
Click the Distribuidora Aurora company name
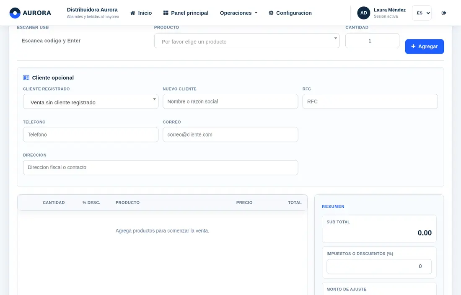coord(92,10)
